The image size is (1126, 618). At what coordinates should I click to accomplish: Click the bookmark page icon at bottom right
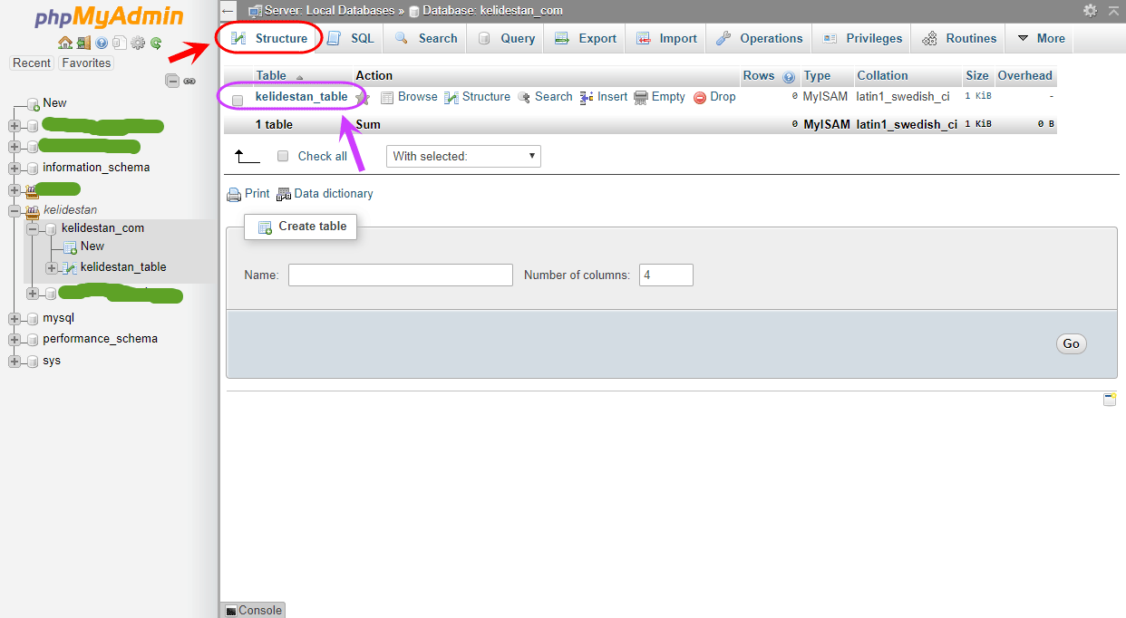1109,400
